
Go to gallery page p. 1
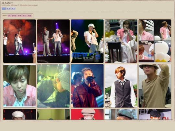[x=4, y=9]
